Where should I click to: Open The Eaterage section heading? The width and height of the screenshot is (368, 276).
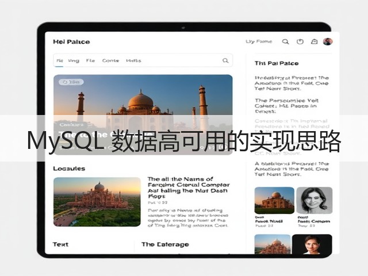[165, 244]
